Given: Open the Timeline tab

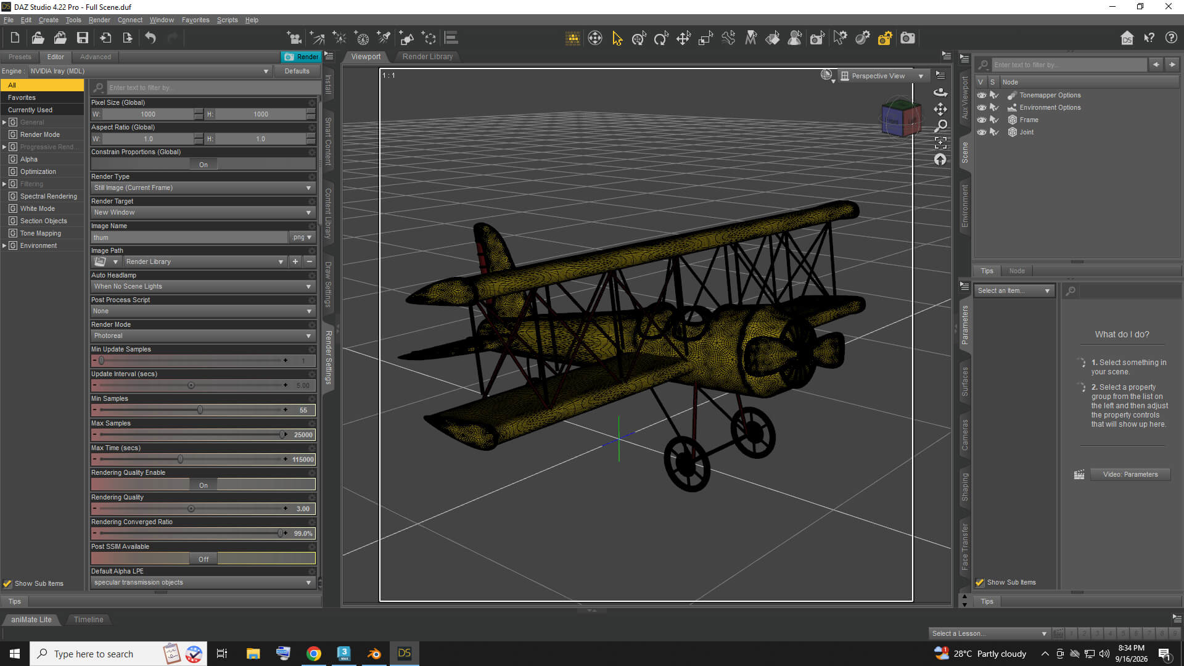Looking at the screenshot, I should [x=88, y=619].
